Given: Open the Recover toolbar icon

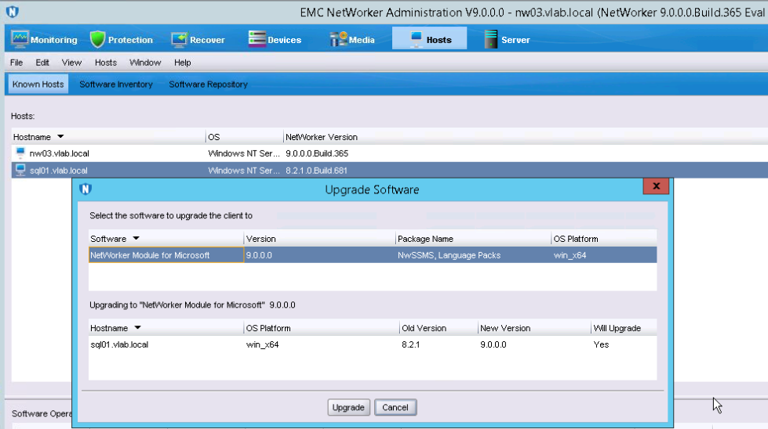Looking at the screenshot, I should (x=180, y=40).
